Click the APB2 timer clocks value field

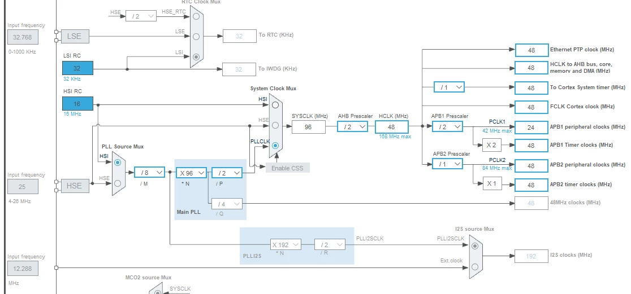531,185
